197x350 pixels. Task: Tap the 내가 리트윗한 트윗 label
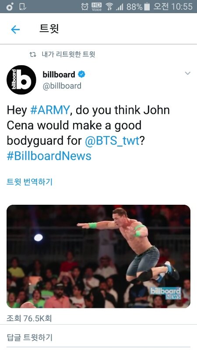(x=69, y=54)
